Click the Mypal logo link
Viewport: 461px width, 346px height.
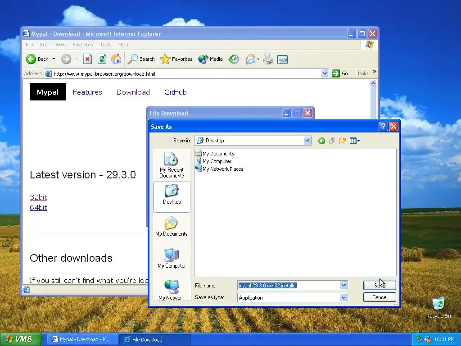pos(48,92)
